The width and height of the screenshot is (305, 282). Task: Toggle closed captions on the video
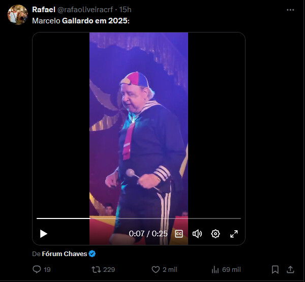pyautogui.click(x=179, y=234)
